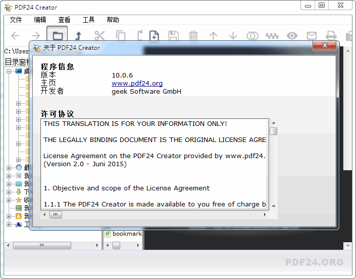Image resolution: width=356 pixels, height=279 pixels.
Task: Click license text vertical scrollbar thumb
Action: [274, 131]
